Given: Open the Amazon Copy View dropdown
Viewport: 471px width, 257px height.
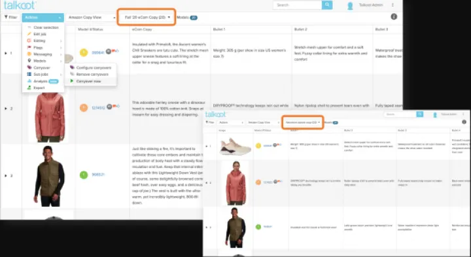Looking at the screenshot, I should coord(92,18).
